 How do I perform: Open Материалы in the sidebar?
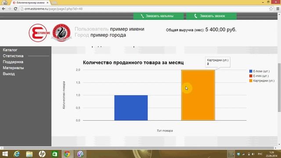[x=13, y=68]
